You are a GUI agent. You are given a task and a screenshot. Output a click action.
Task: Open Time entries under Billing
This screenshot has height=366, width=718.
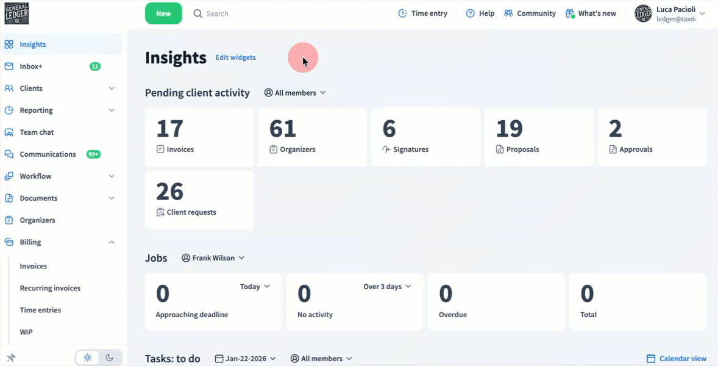click(40, 310)
